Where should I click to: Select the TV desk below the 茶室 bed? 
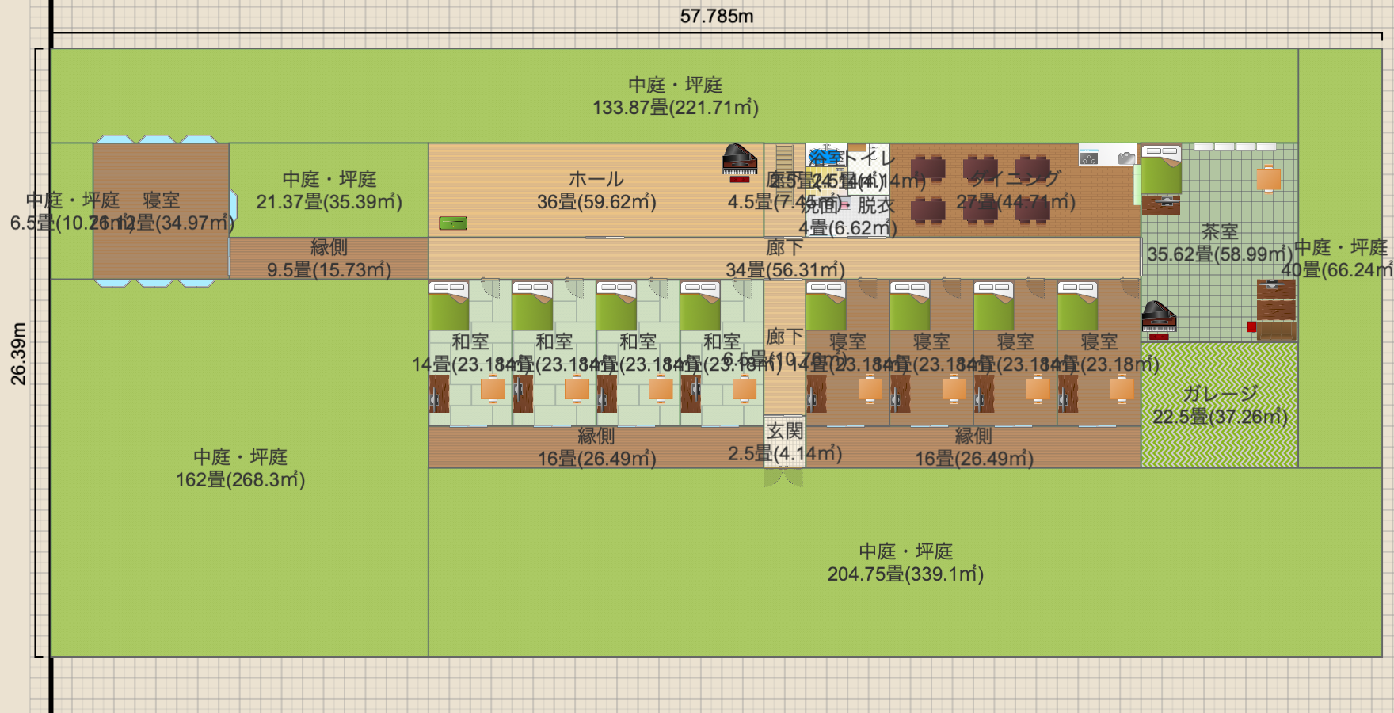pos(1161,205)
